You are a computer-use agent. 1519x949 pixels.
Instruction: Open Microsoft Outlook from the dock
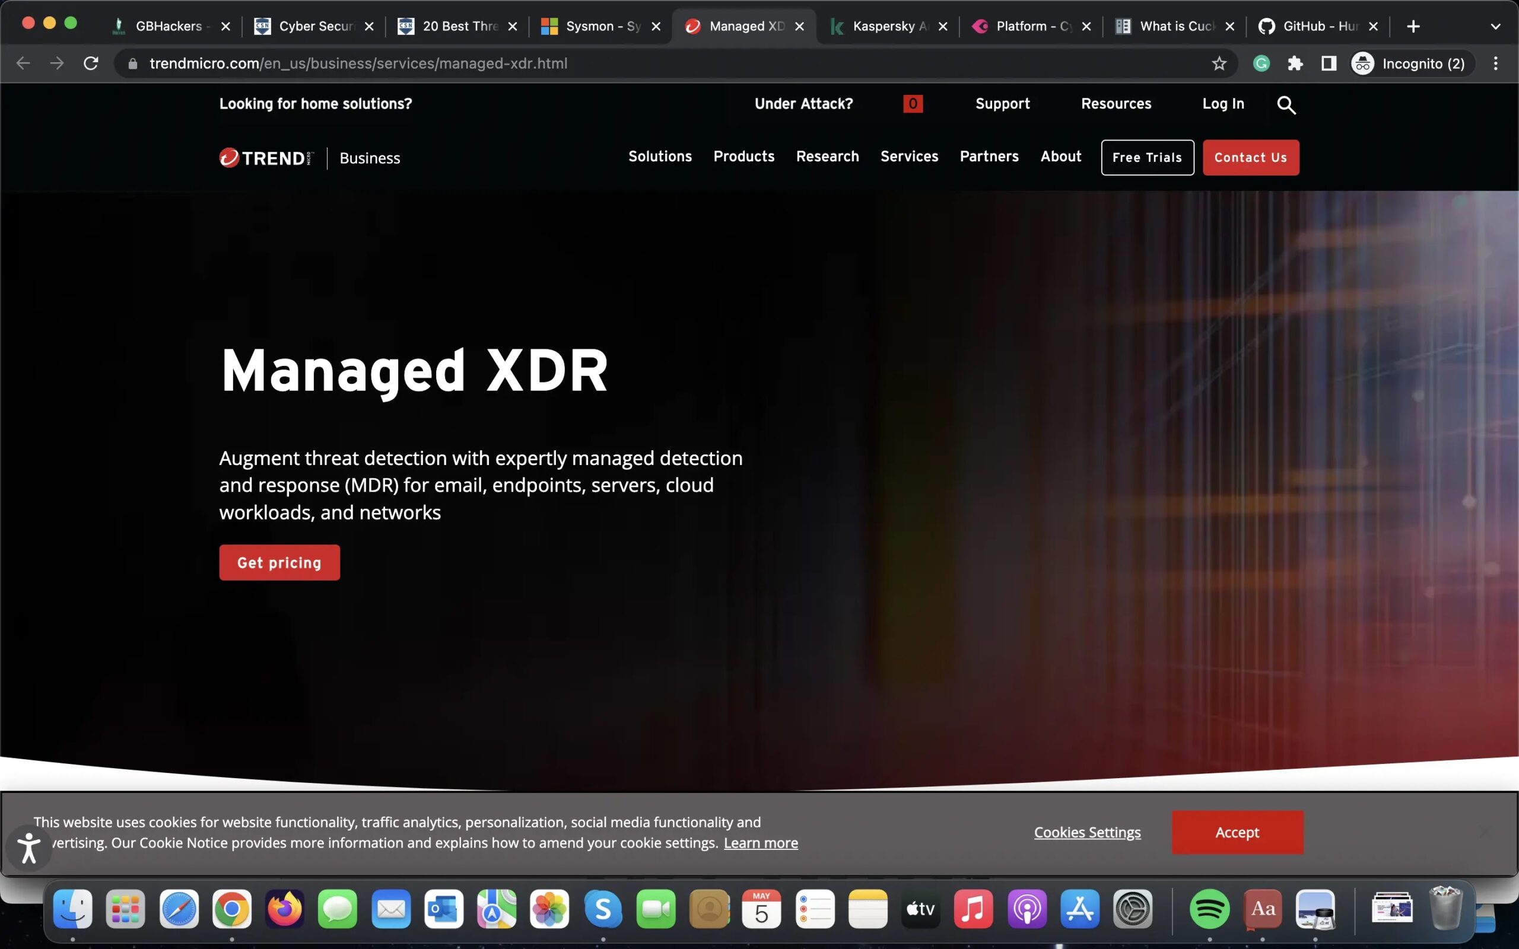click(x=444, y=908)
